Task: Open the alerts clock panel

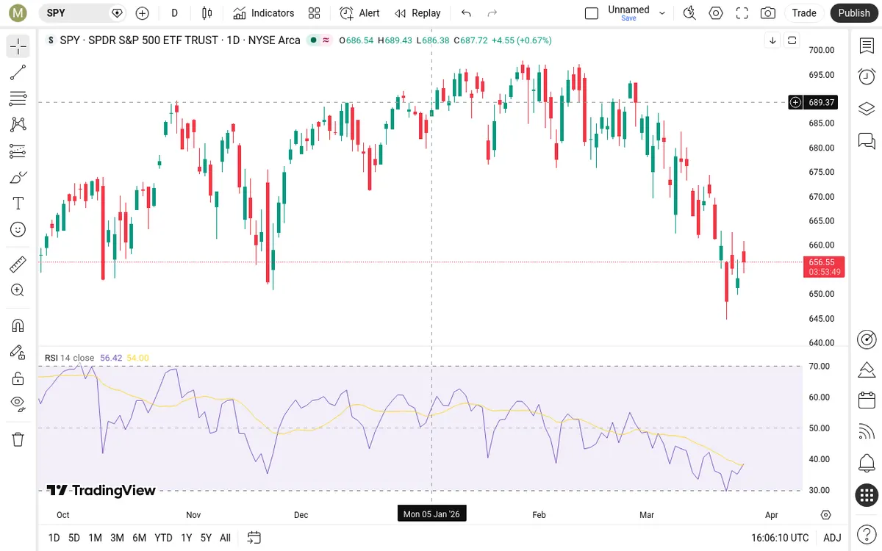Action: coord(867,76)
